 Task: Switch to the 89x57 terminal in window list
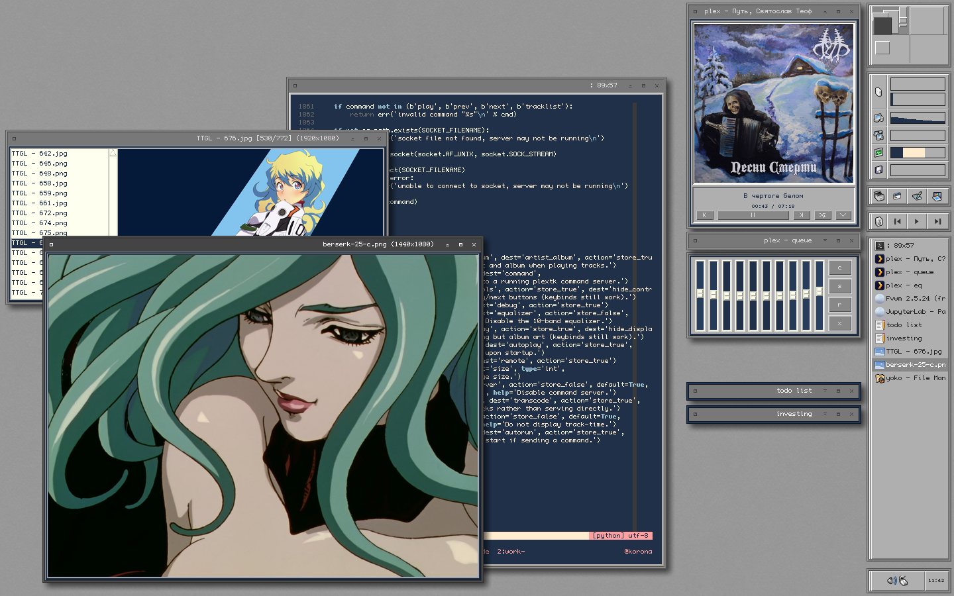pos(910,245)
